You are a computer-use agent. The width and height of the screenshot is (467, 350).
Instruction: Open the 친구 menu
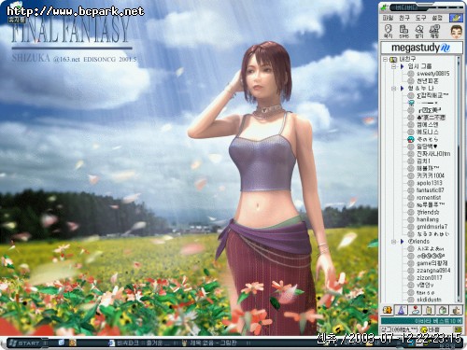click(x=404, y=18)
